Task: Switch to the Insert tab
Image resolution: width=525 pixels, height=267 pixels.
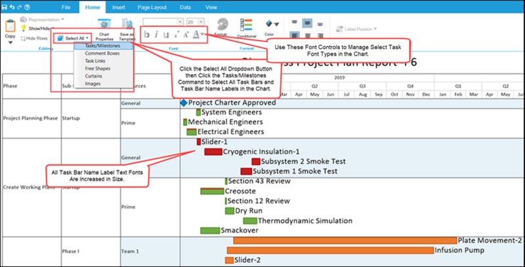Action: click(119, 7)
